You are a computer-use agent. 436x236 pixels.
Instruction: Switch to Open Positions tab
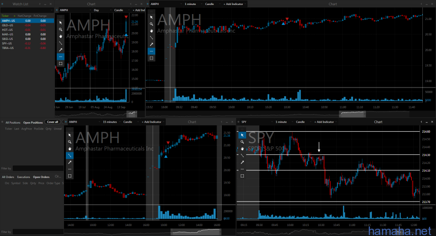tap(33, 123)
